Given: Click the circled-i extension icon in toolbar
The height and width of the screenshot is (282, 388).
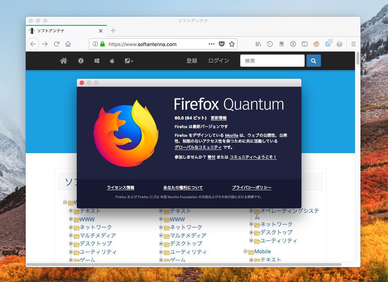Looking at the screenshot, I should tap(293, 44).
